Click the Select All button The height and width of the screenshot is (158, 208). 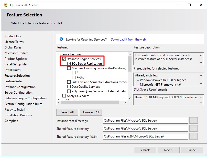point(67,112)
